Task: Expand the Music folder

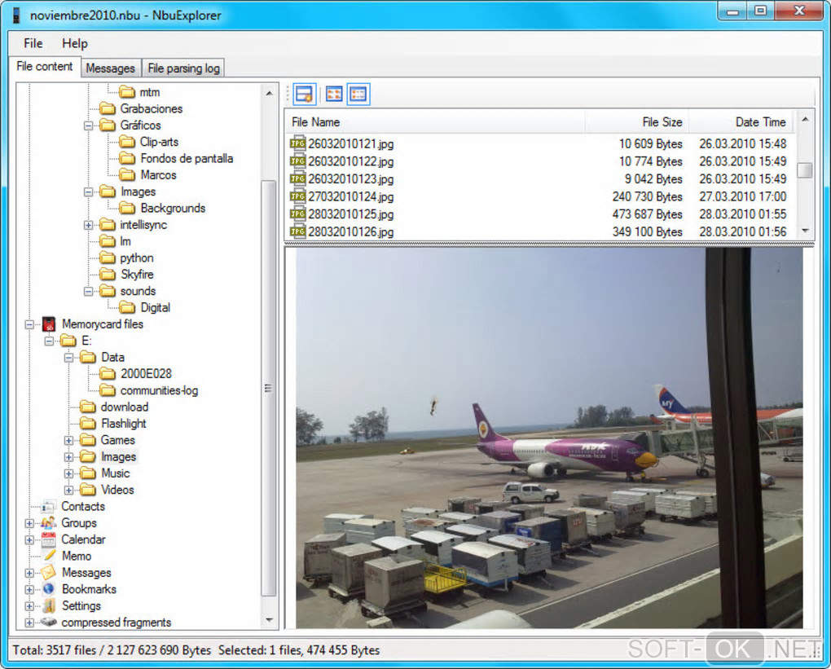Action: pos(69,474)
